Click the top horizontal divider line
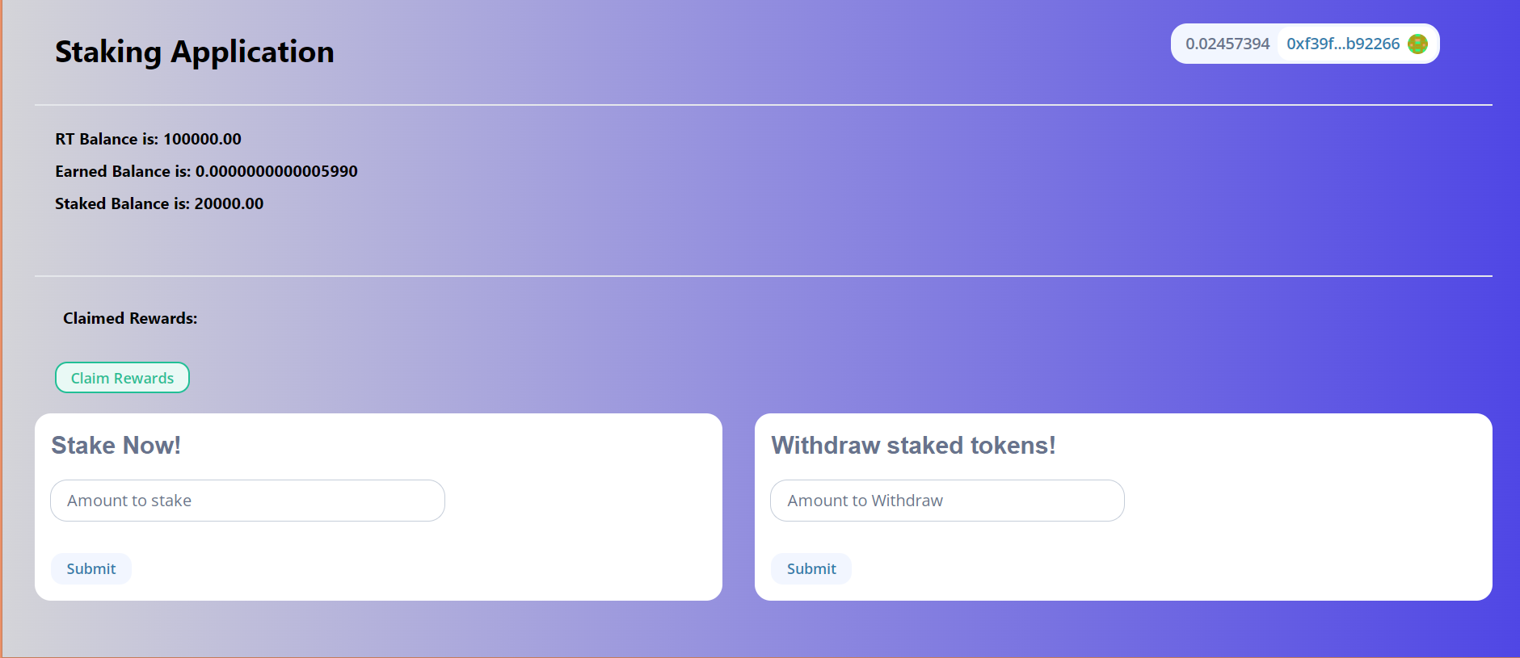1520x658 pixels. coord(764,103)
